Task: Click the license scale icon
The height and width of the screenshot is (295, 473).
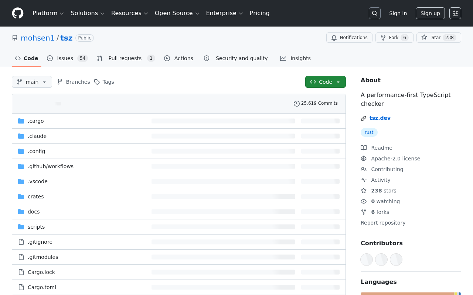Action: [364, 159]
